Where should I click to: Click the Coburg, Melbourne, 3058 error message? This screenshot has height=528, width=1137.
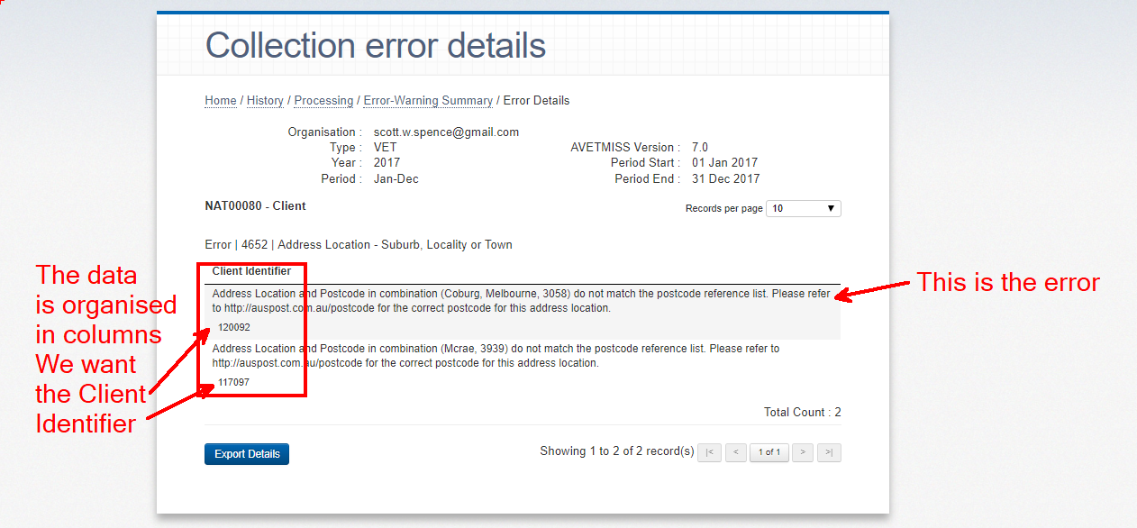(x=521, y=301)
